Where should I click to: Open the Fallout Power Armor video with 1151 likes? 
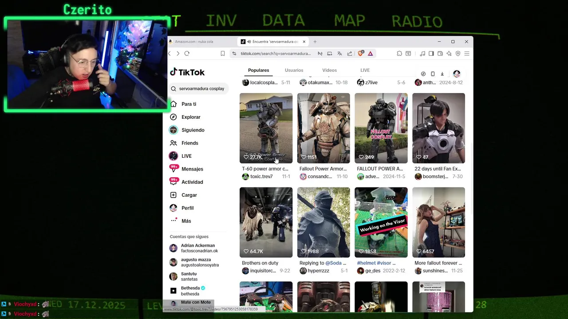(323, 128)
